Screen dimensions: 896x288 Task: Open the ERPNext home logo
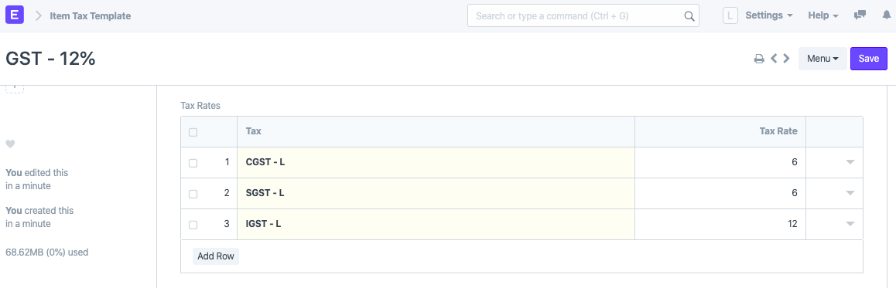coord(14,15)
